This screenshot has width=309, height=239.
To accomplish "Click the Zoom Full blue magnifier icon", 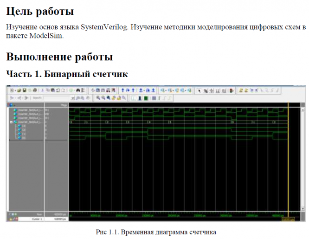I will [109, 98].
